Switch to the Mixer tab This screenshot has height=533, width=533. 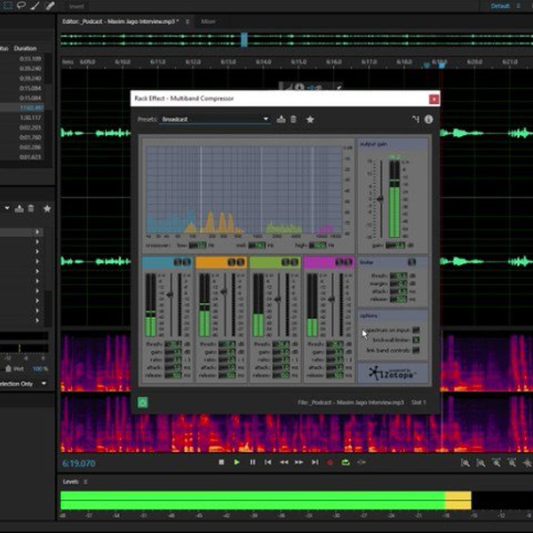pyautogui.click(x=208, y=20)
